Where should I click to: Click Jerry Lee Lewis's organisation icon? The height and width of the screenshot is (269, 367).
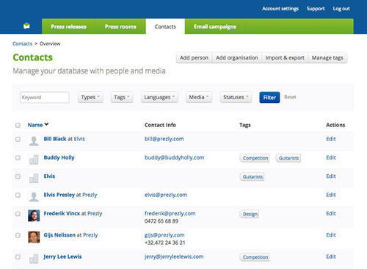coord(34,259)
